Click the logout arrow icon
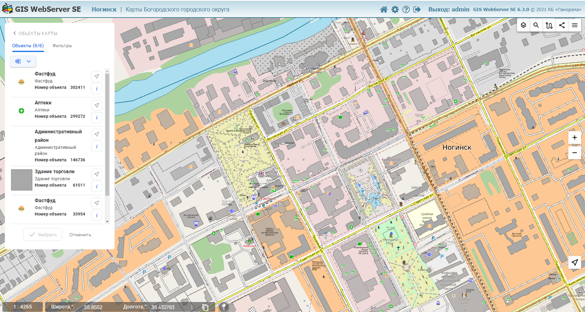Image resolution: width=585 pixels, height=312 pixels. pos(417,10)
